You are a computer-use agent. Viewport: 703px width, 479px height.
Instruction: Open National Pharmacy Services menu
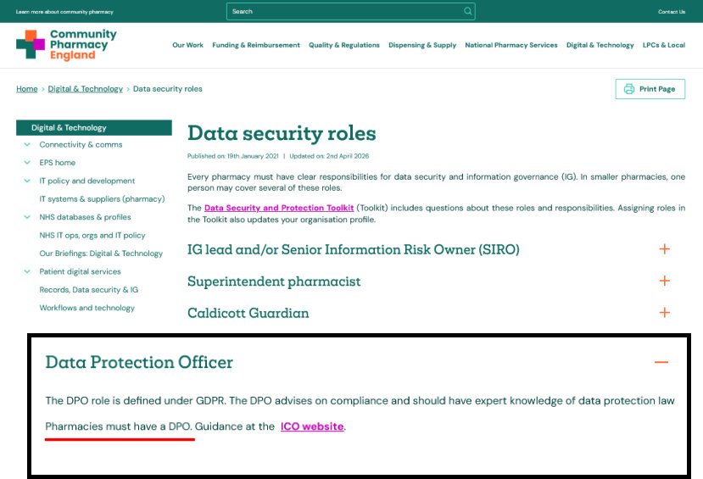pos(511,46)
